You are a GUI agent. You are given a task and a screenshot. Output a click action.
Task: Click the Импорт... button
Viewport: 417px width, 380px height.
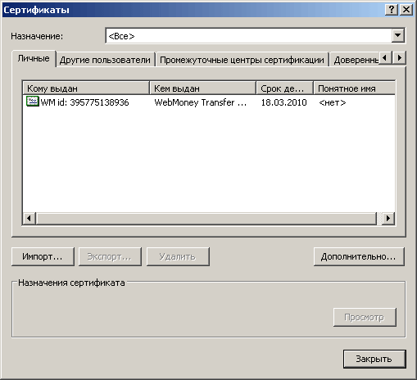[x=43, y=256]
